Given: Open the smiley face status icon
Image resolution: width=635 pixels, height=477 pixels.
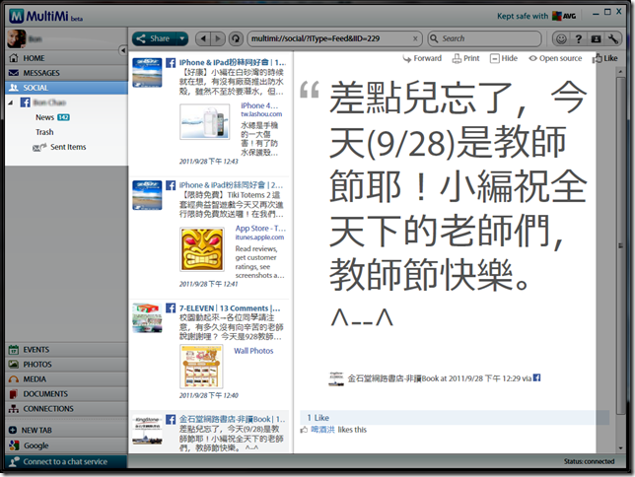Looking at the screenshot, I should 561,39.
